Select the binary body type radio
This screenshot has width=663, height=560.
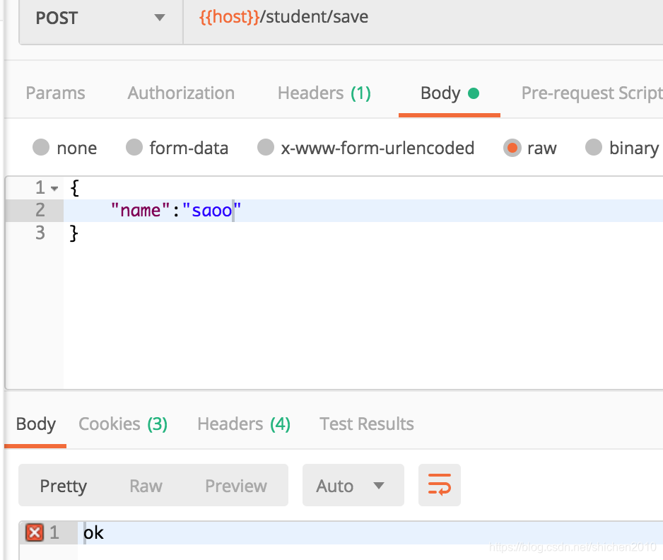click(594, 148)
